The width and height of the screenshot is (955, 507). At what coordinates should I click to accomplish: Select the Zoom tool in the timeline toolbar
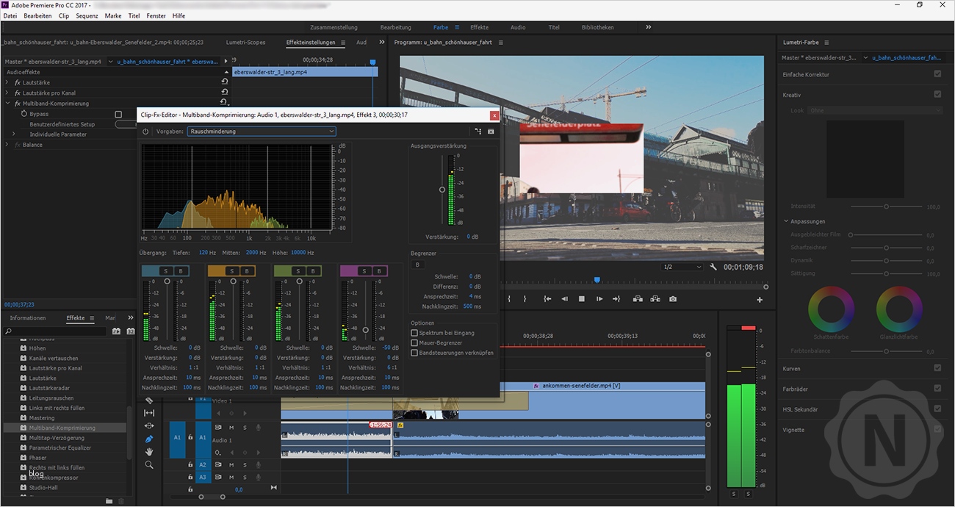click(x=149, y=461)
